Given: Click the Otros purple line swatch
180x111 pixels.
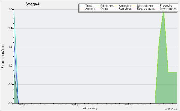Looking at the screenshot, I should [97, 9].
